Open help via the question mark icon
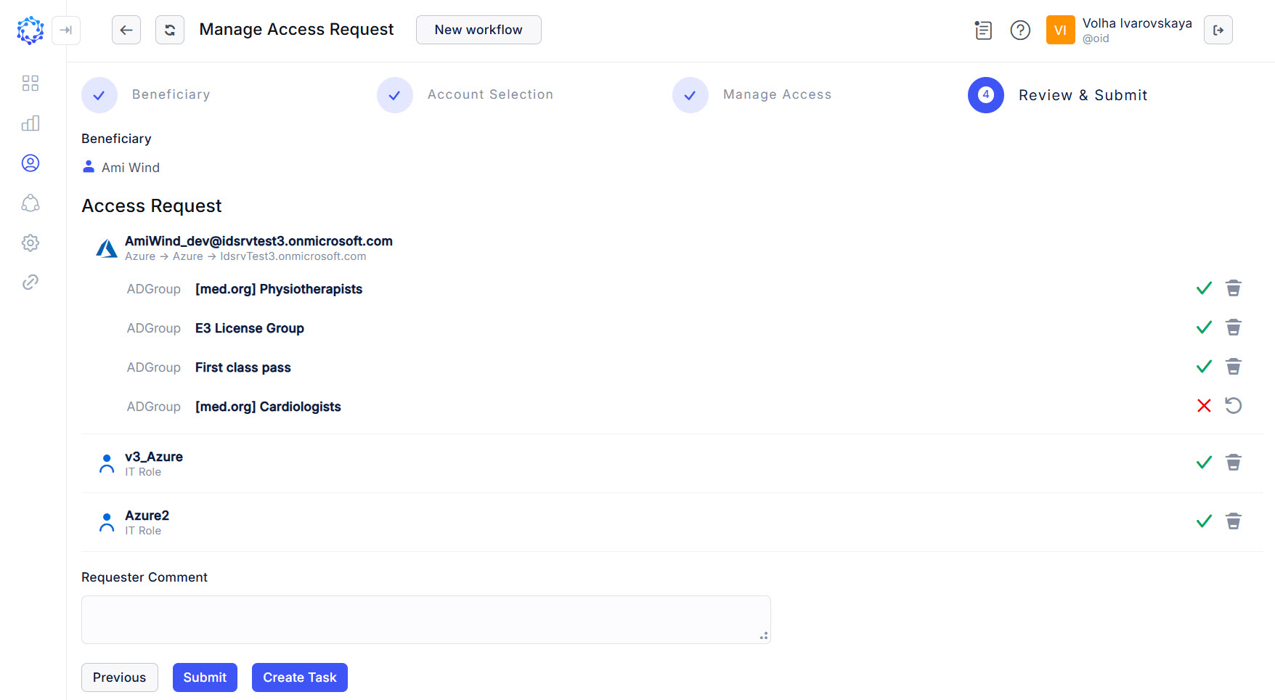This screenshot has height=700, width=1275. (x=1020, y=30)
